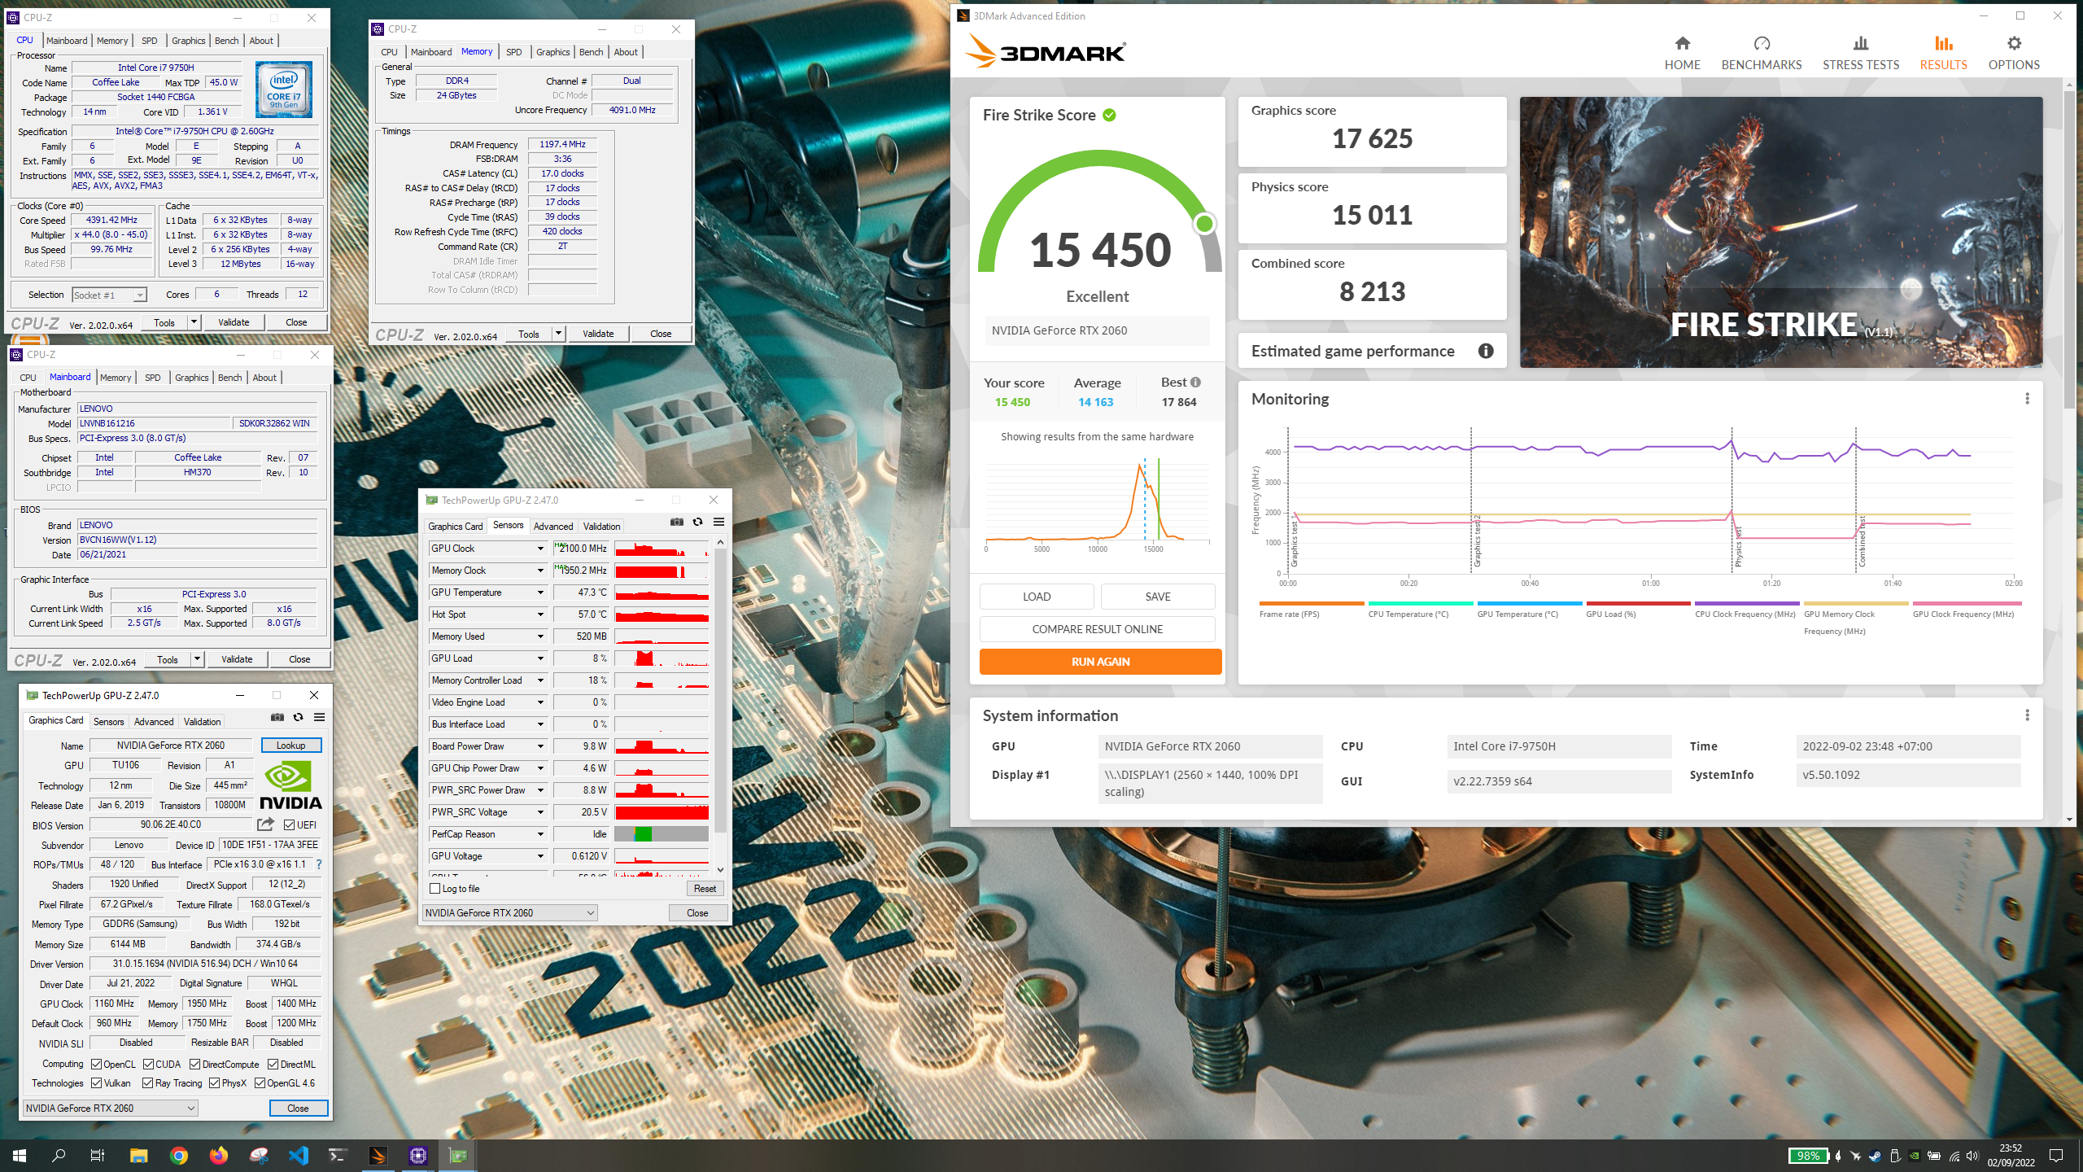Click Bus Interface question mark help
The image size is (2083, 1172).
point(318,864)
